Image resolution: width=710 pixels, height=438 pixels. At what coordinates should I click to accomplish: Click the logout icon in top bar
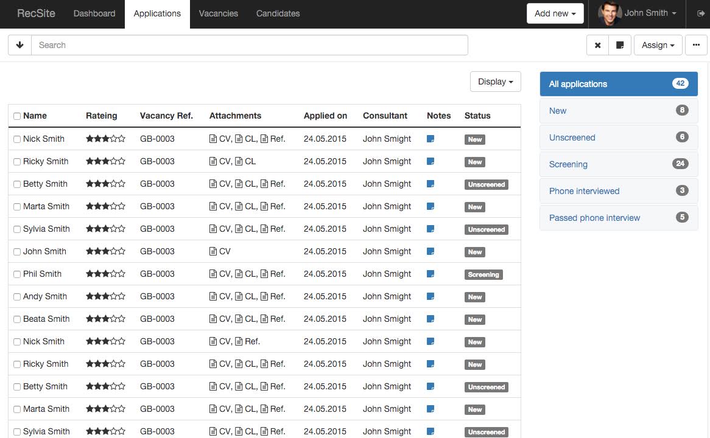[x=701, y=13]
